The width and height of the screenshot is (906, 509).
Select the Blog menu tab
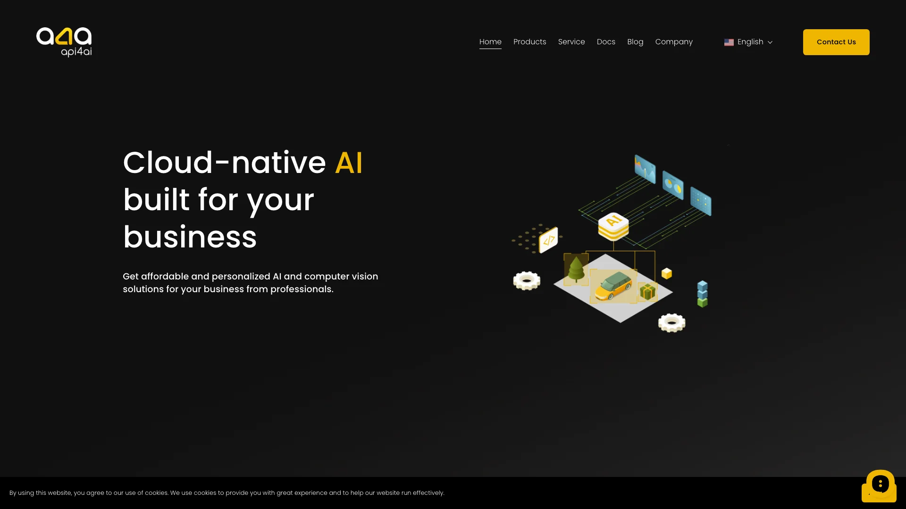coord(635,41)
